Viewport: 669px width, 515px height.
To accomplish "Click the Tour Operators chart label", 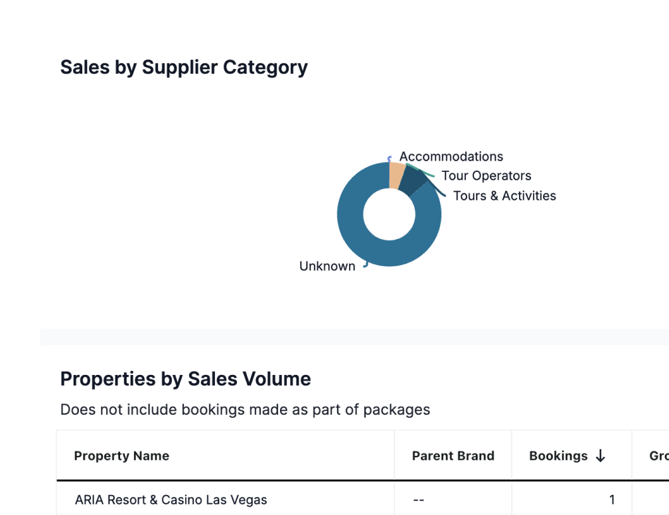I will pos(486,176).
